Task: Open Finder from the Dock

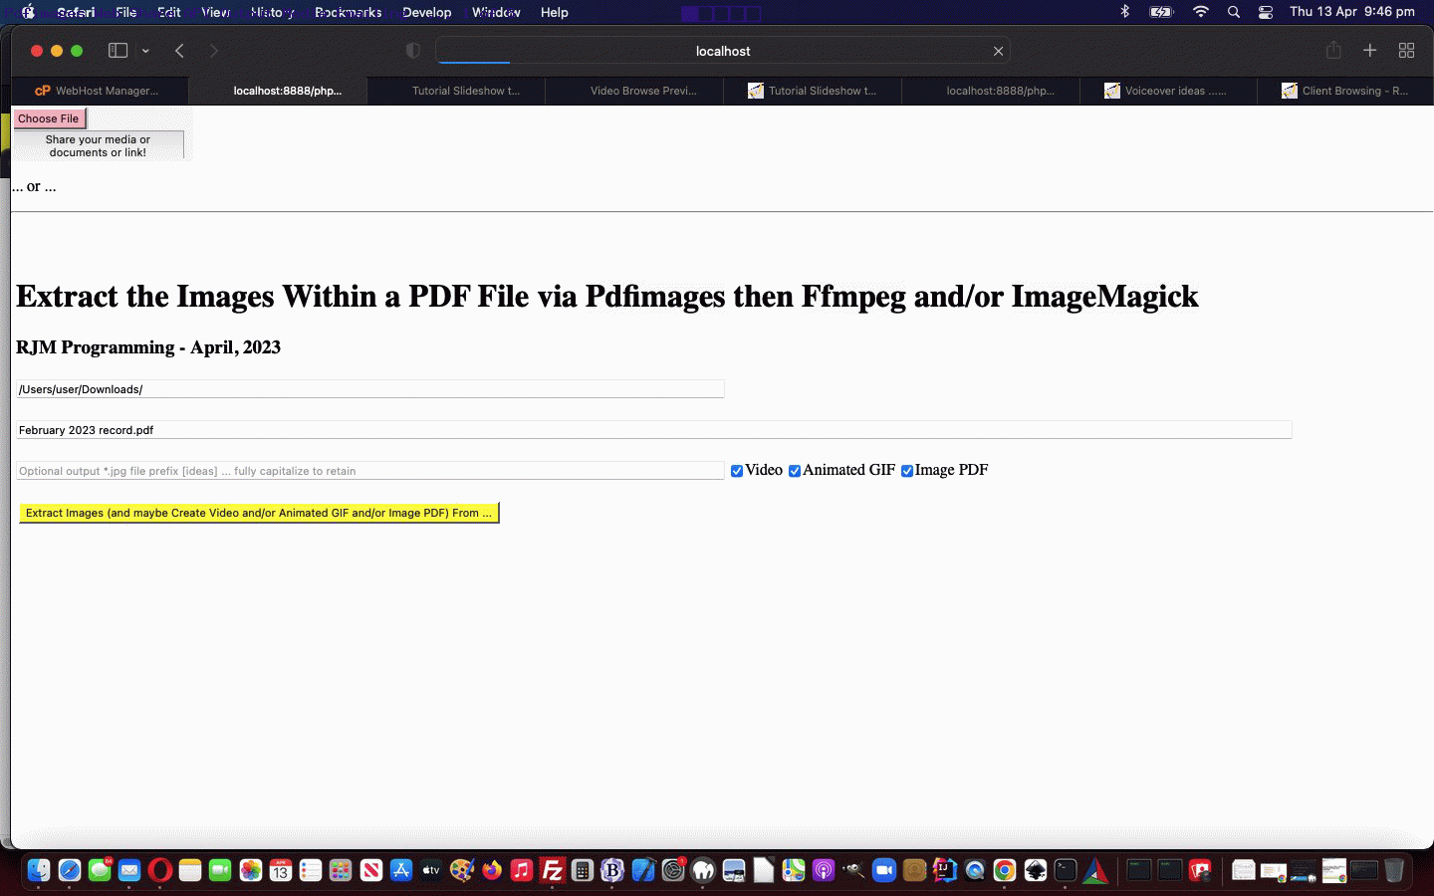Action: click(x=39, y=870)
